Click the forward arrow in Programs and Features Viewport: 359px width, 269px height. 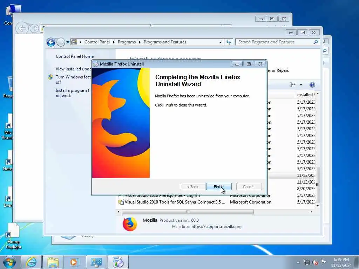click(x=61, y=42)
